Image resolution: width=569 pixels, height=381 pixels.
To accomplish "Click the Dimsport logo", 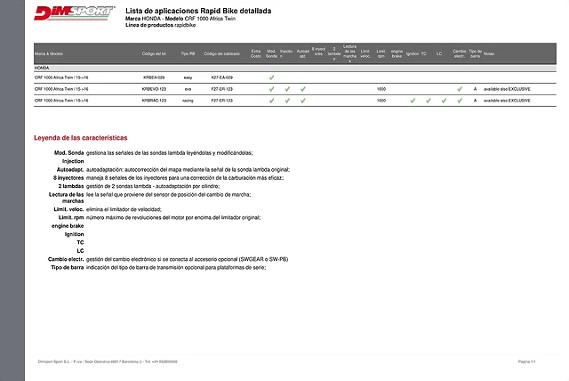I will pos(75,13).
